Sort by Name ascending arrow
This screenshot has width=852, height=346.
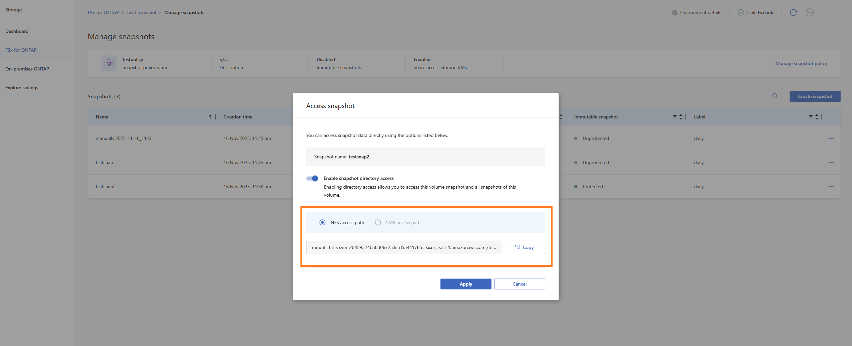[210, 117]
